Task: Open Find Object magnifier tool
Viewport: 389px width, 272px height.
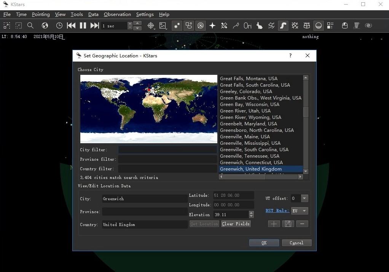Action: click(30, 25)
